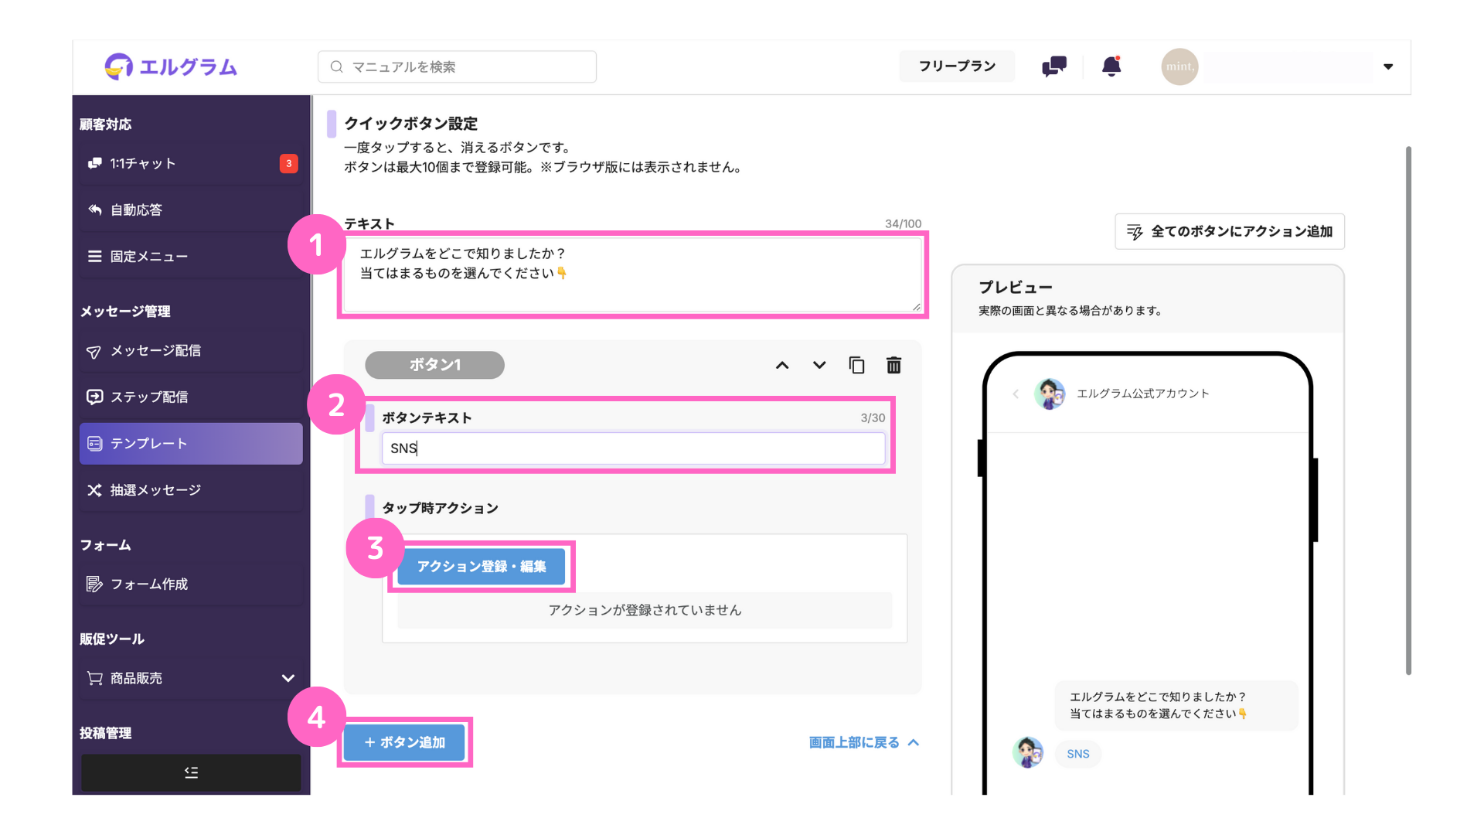Expand the 商品販売 submenu

click(288, 678)
